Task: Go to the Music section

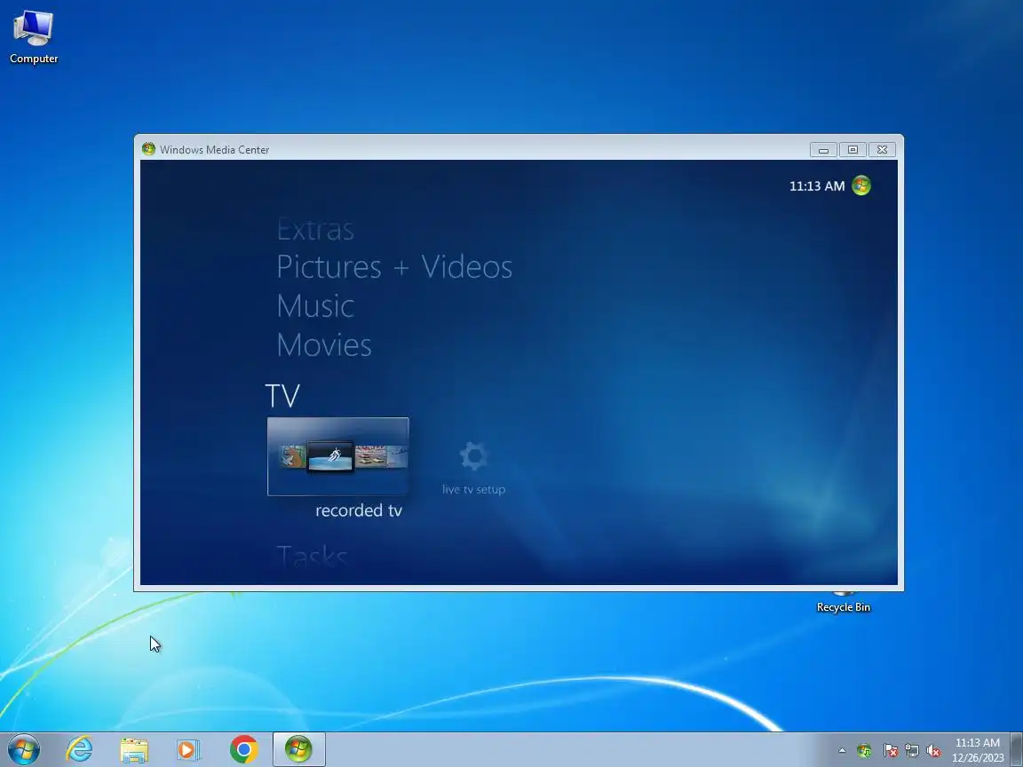Action: [x=315, y=306]
